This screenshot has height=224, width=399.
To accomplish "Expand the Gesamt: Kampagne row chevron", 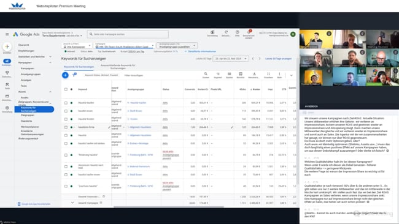I will pyautogui.click(x=72, y=203).
